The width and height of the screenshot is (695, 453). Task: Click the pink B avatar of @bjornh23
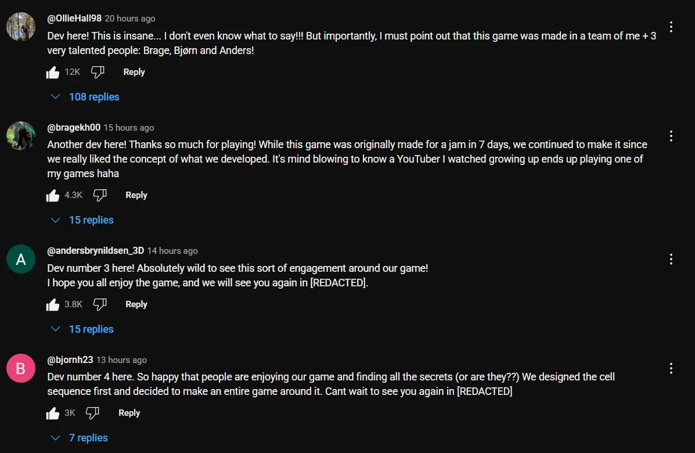pos(21,368)
